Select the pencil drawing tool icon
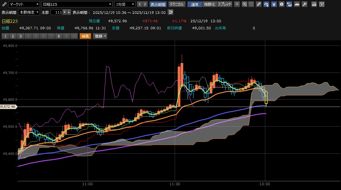The width and height of the screenshot is (341, 190). 259,4
